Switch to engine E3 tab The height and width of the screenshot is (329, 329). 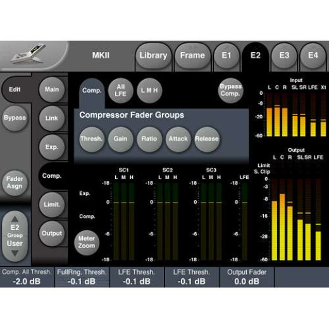[x=284, y=56]
